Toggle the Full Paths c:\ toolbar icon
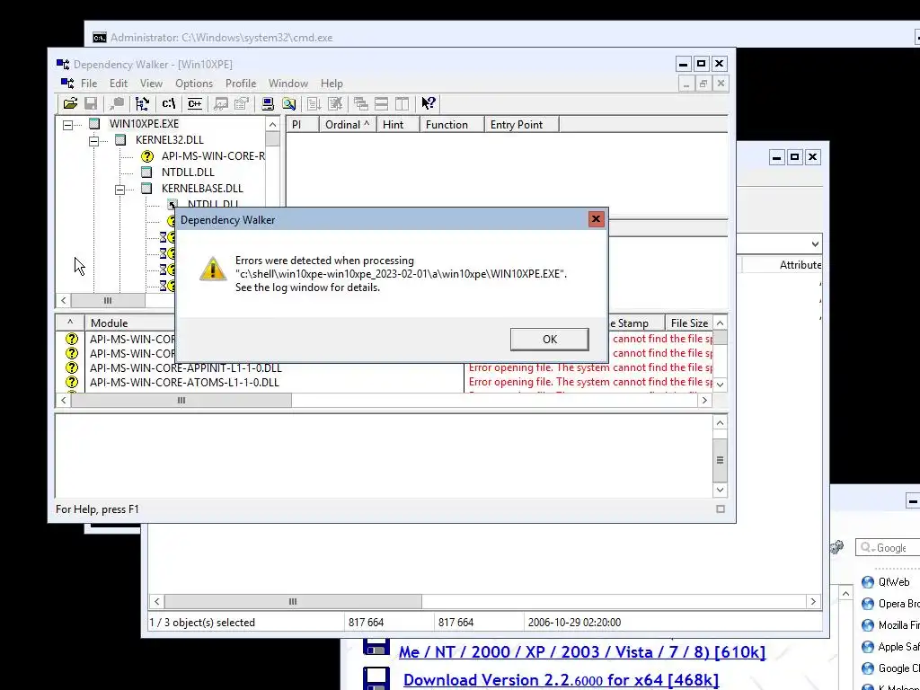Screen dimensions: 920x690 pyautogui.click(x=168, y=104)
